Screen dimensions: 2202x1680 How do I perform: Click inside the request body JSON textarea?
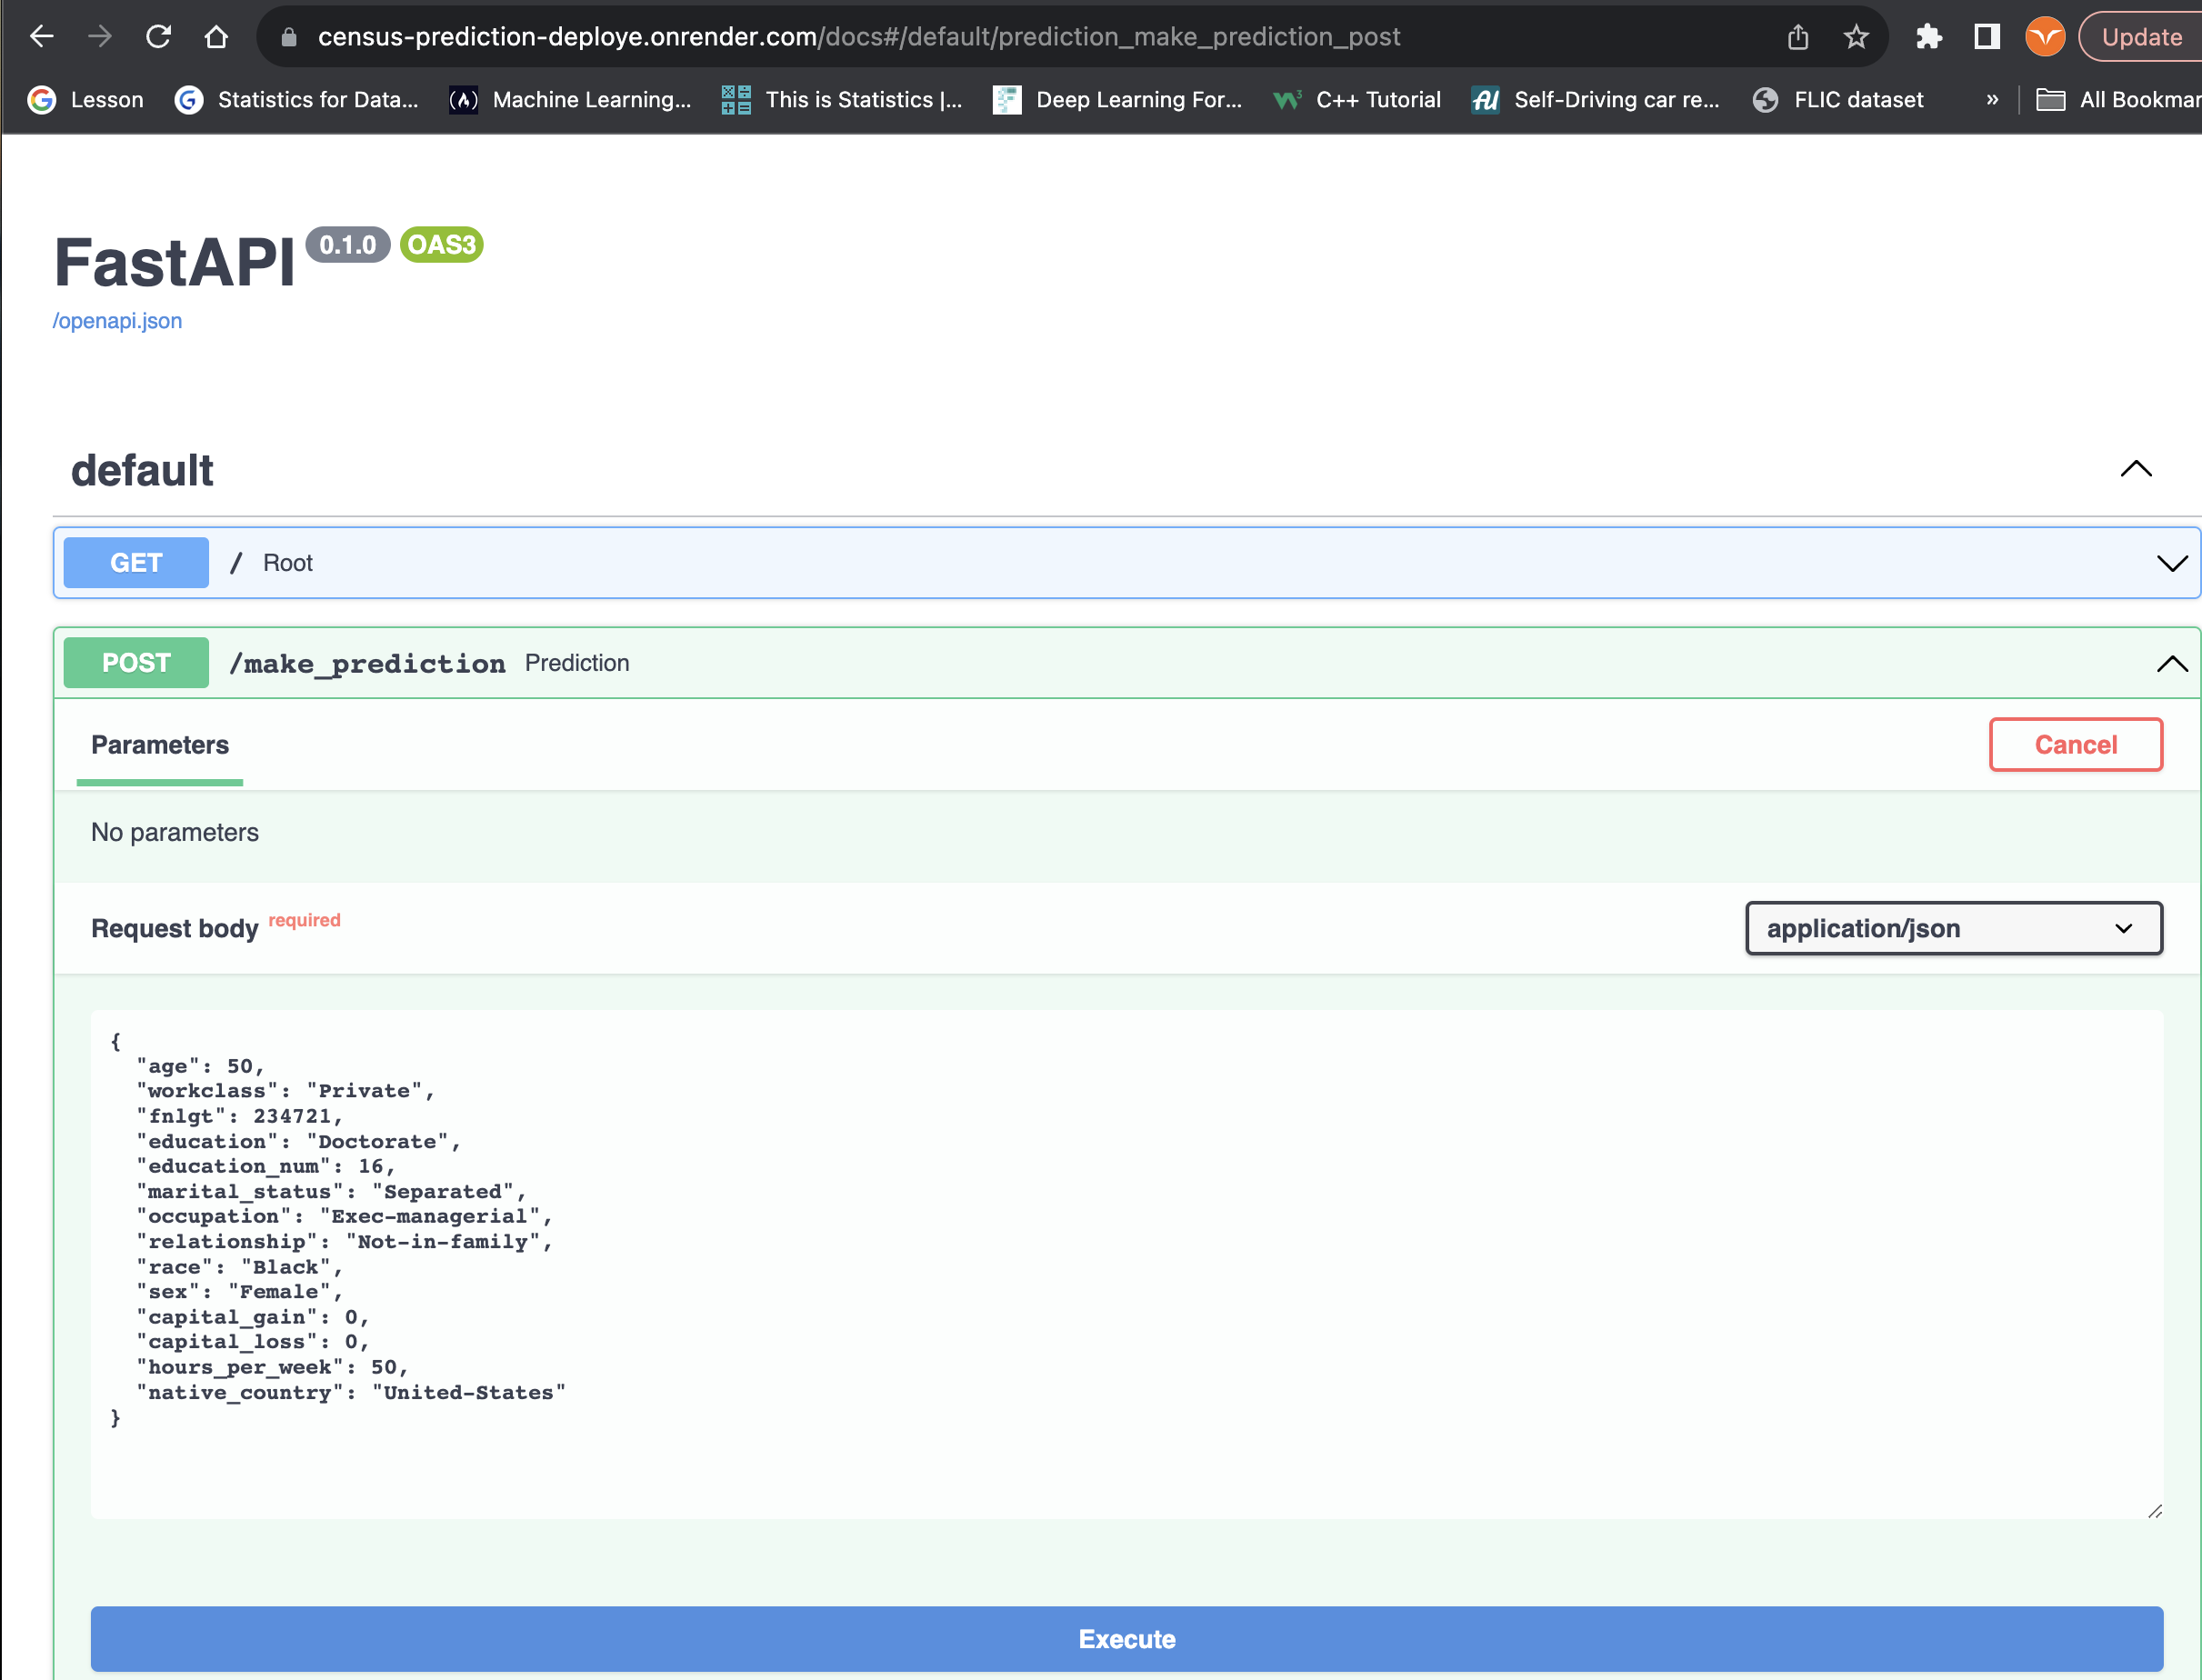pyautogui.click(x=1126, y=1262)
